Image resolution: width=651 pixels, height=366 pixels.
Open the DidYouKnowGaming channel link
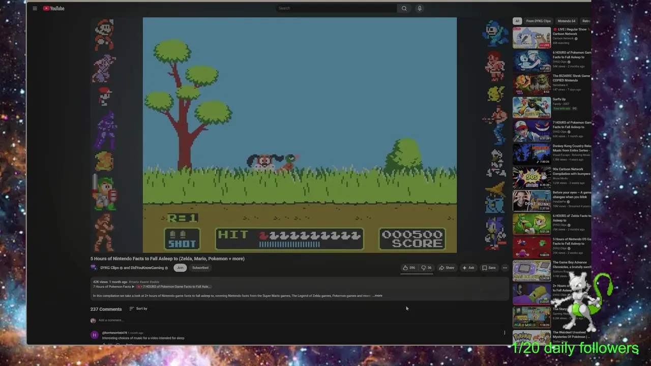pos(147,268)
